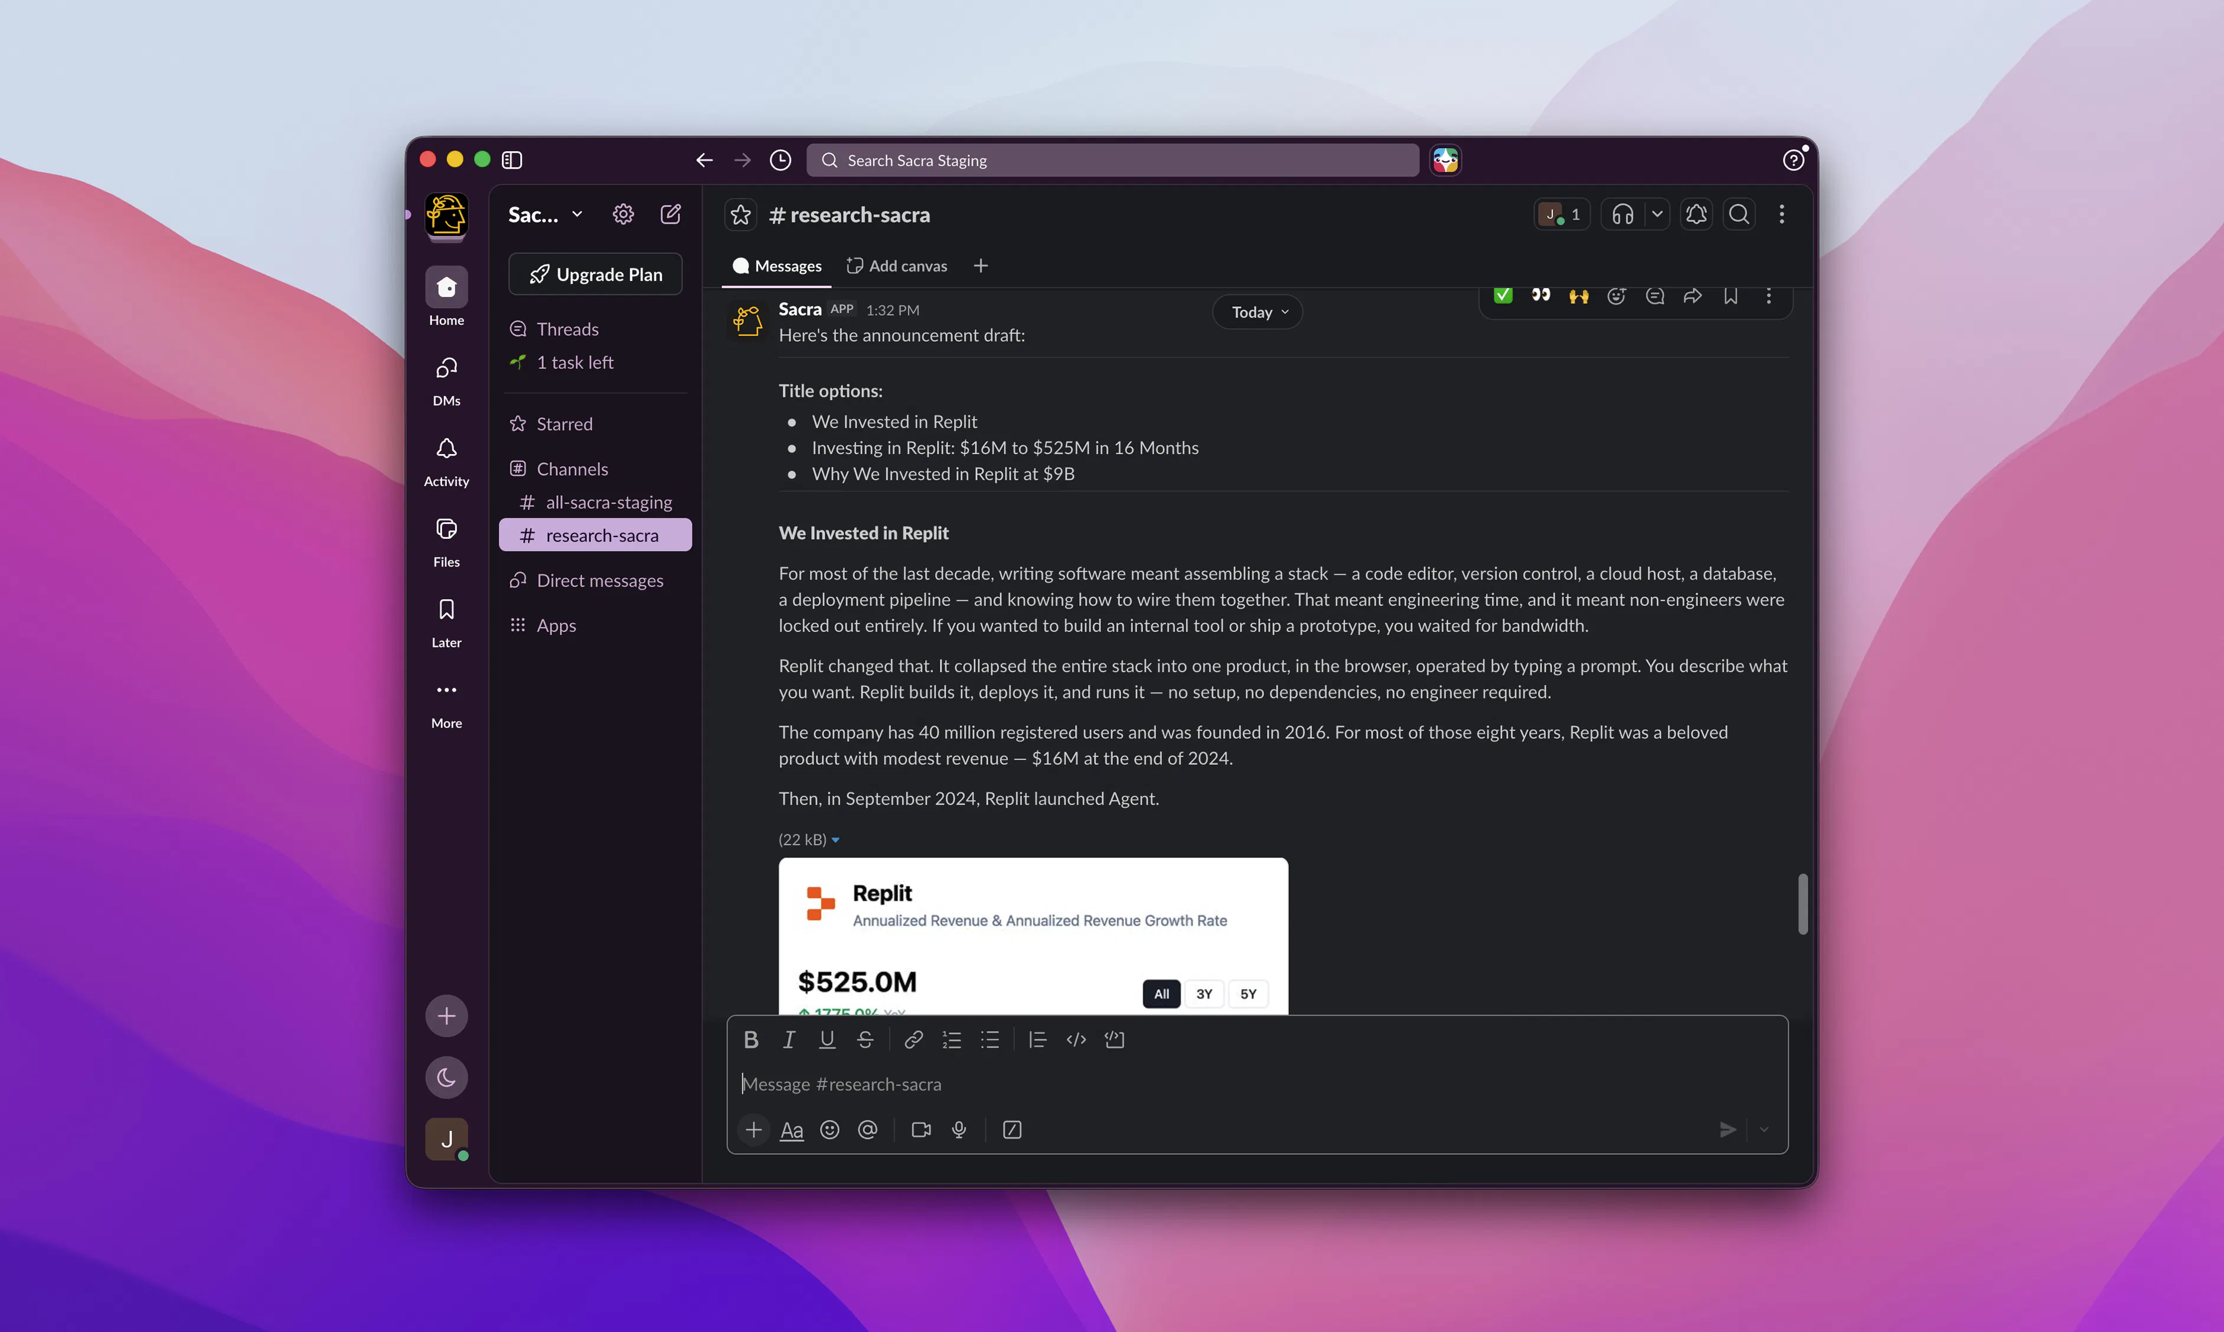
Task: Open the history clock icon
Action: tap(780, 160)
